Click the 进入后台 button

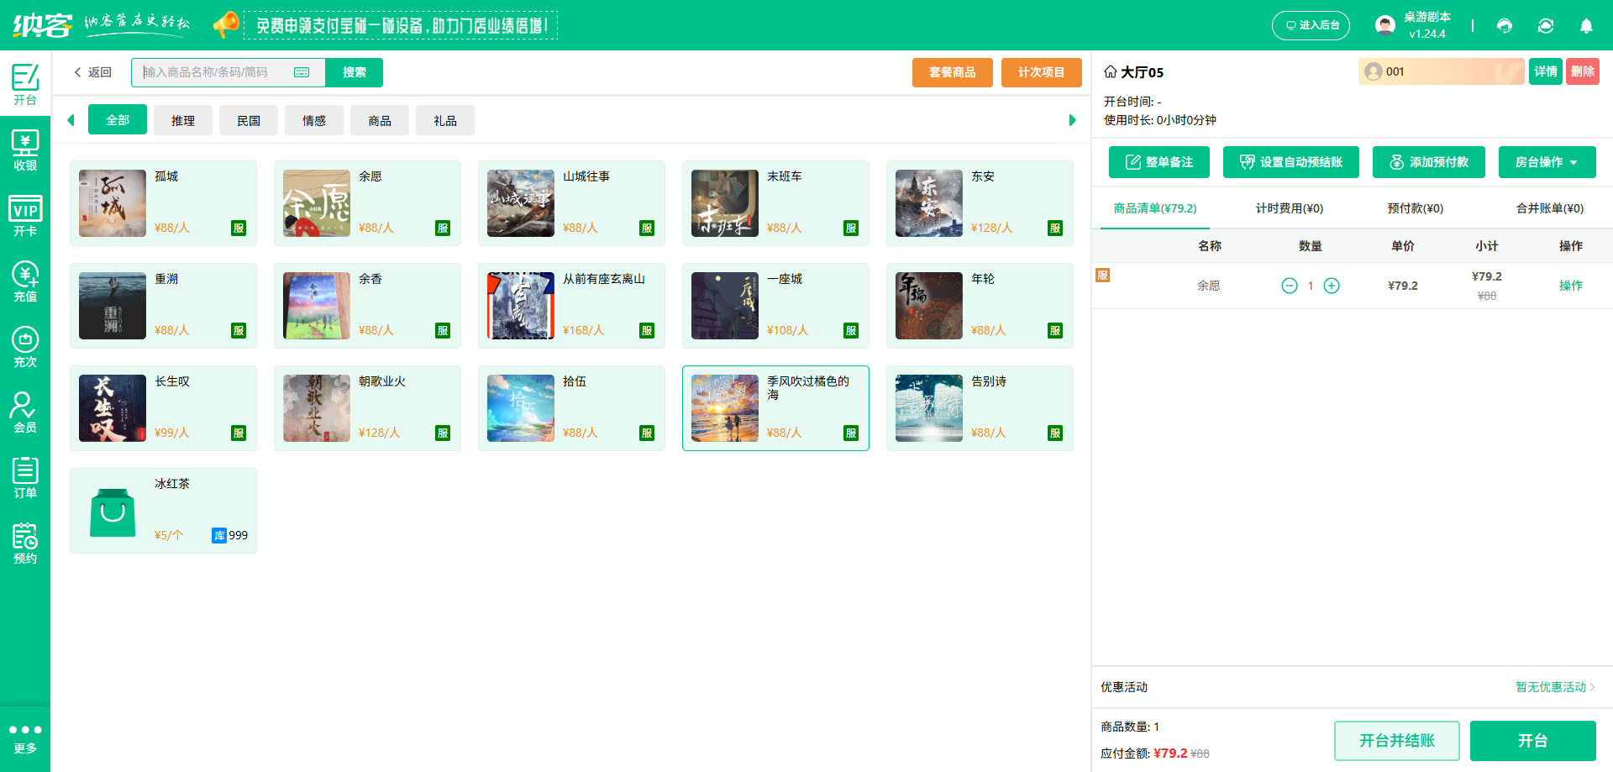click(x=1311, y=25)
